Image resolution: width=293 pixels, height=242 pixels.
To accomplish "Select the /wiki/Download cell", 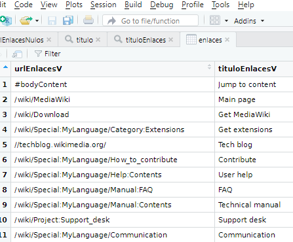I will click(x=113, y=114).
